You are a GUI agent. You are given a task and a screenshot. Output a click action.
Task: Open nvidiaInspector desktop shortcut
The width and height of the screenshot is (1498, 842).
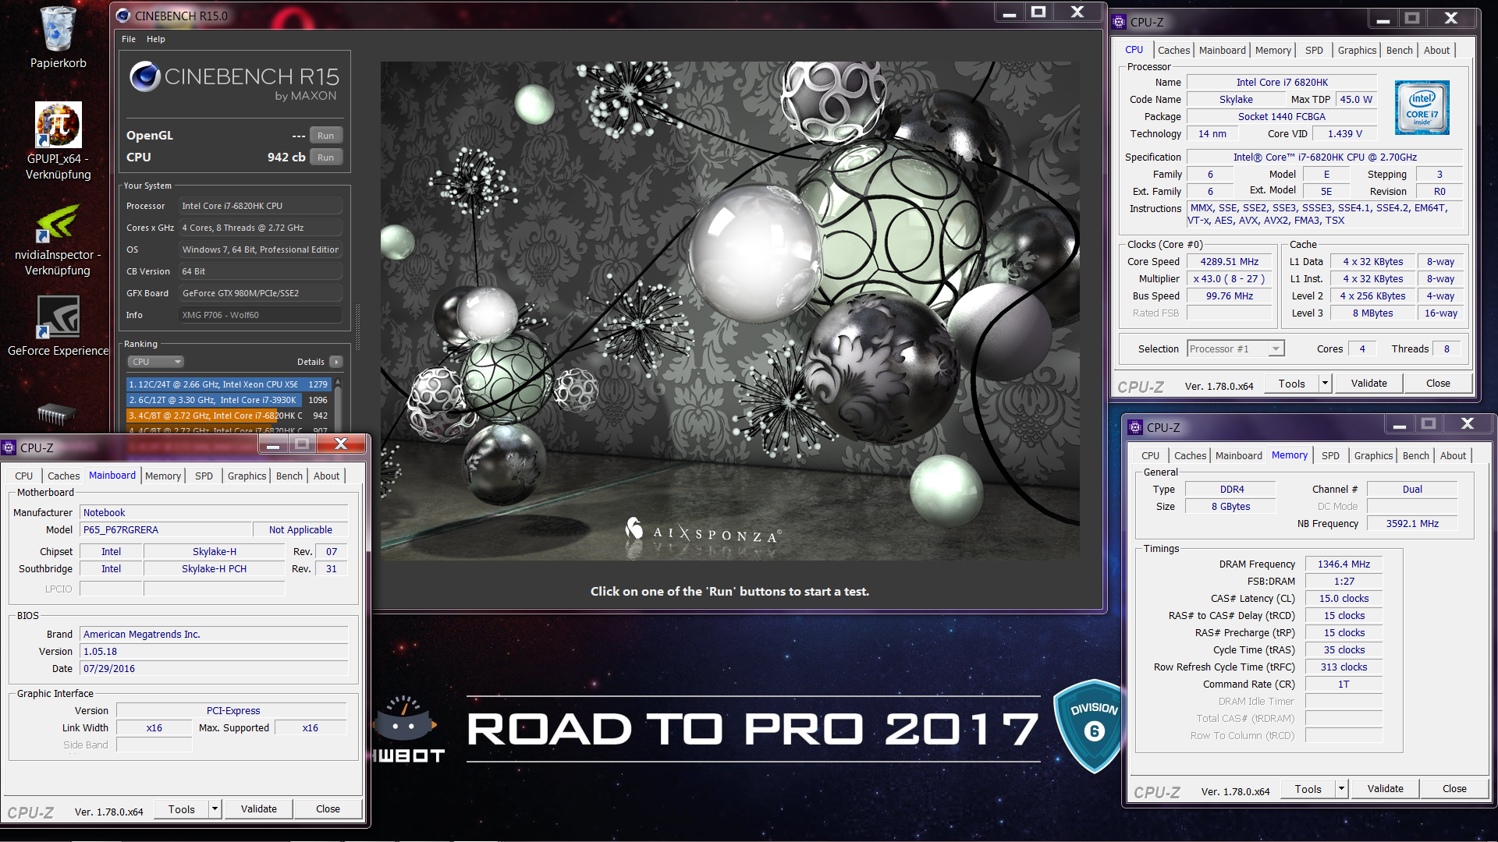[58, 224]
